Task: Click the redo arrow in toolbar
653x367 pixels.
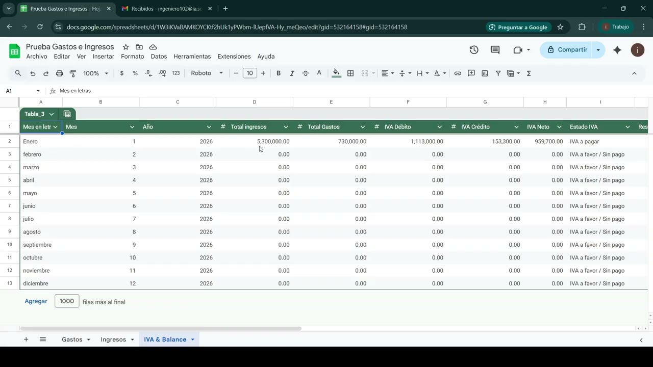Action: tap(46, 73)
